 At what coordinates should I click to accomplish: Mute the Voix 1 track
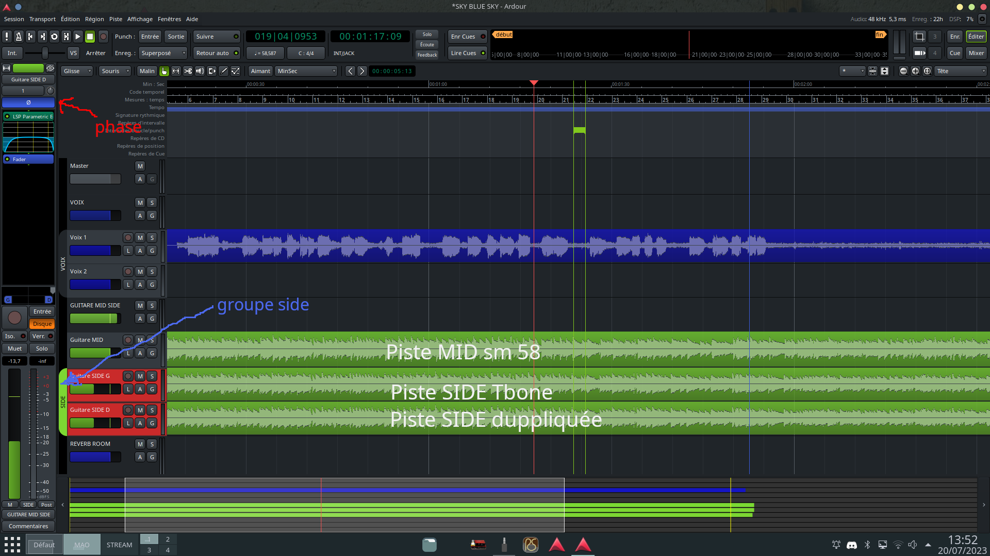pyautogui.click(x=140, y=237)
